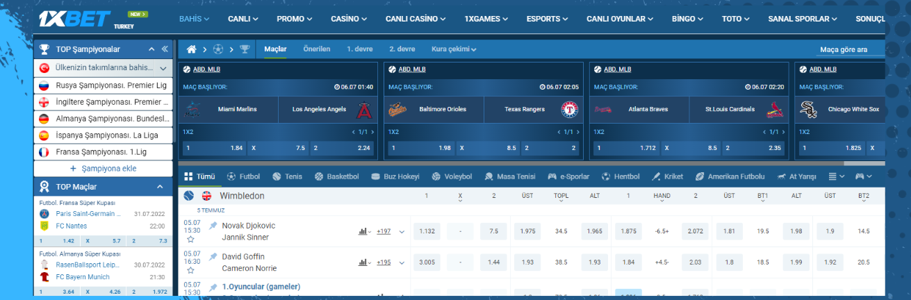Expand the Ülkenizin takımlarına bahis dropdown

(163, 68)
